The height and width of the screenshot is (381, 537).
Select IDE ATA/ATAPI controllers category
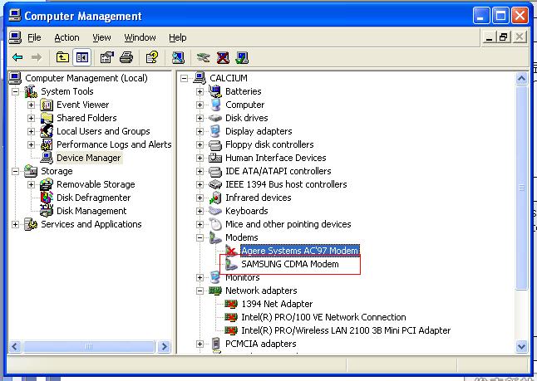tap(278, 171)
